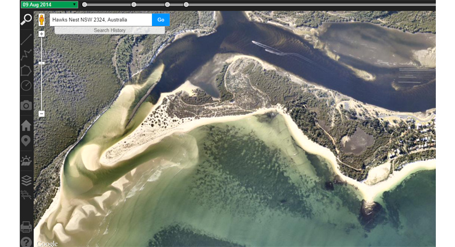Image resolution: width=455 pixels, height=247 pixels.
Task: Select the line measurement tool
Action: [26, 39]
